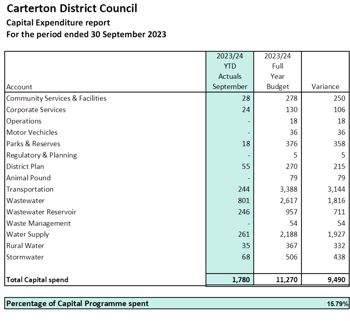Viewport: 350px width, 321px height.
Task: Click Wastewater YTD actuals value 801
Action: tap(244, 201)
